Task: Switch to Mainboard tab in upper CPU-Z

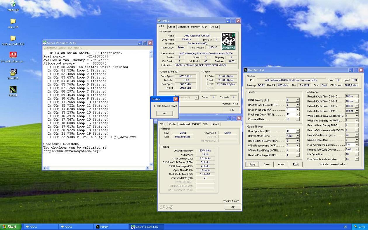Action: point(183,27)
